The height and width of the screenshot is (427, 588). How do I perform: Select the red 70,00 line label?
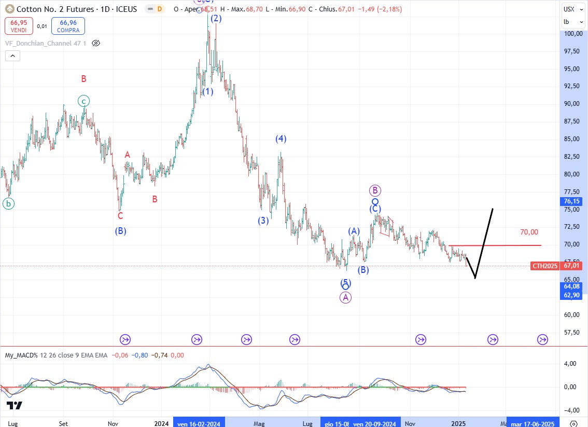click(529, 232)
